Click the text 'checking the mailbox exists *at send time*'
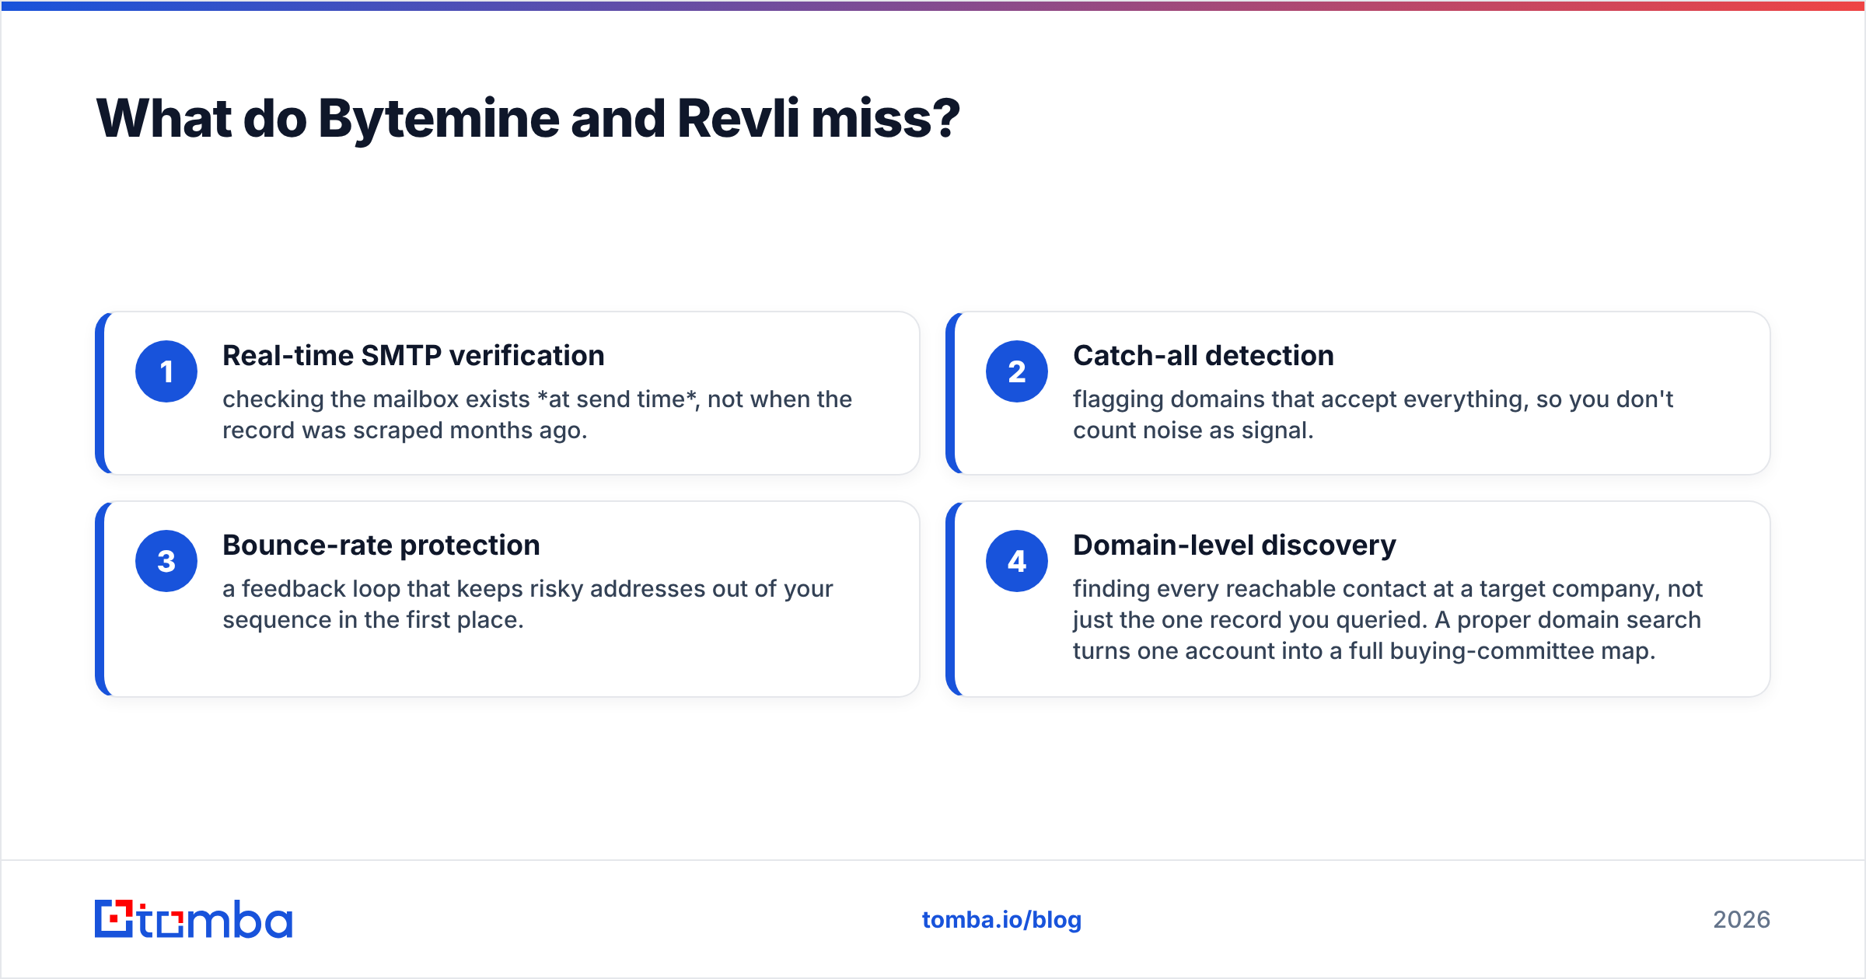This screenshot has height=979, width=1866. [x=460, y=399]
